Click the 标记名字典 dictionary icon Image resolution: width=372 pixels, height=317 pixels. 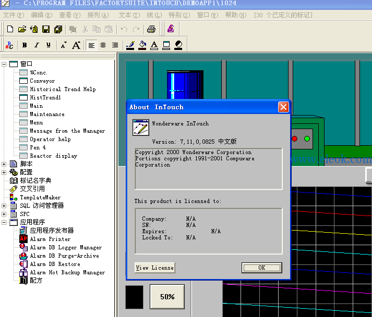click(14, 181)
